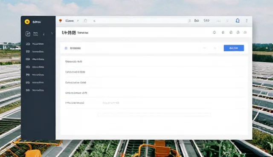Click the padlock icon in the page title row

238,32
